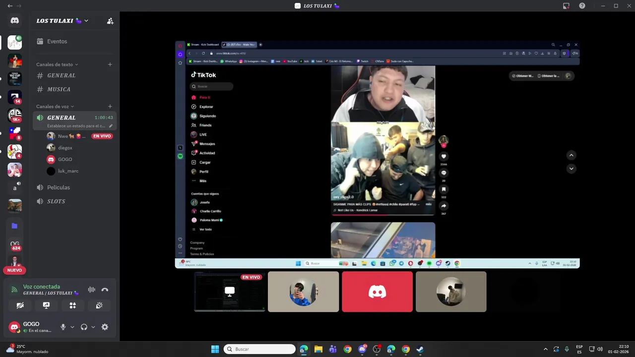Open the server folder icon in server list
Image resolution: width=635 pixels, height=357 pixels.
click(x=14, y=226)
